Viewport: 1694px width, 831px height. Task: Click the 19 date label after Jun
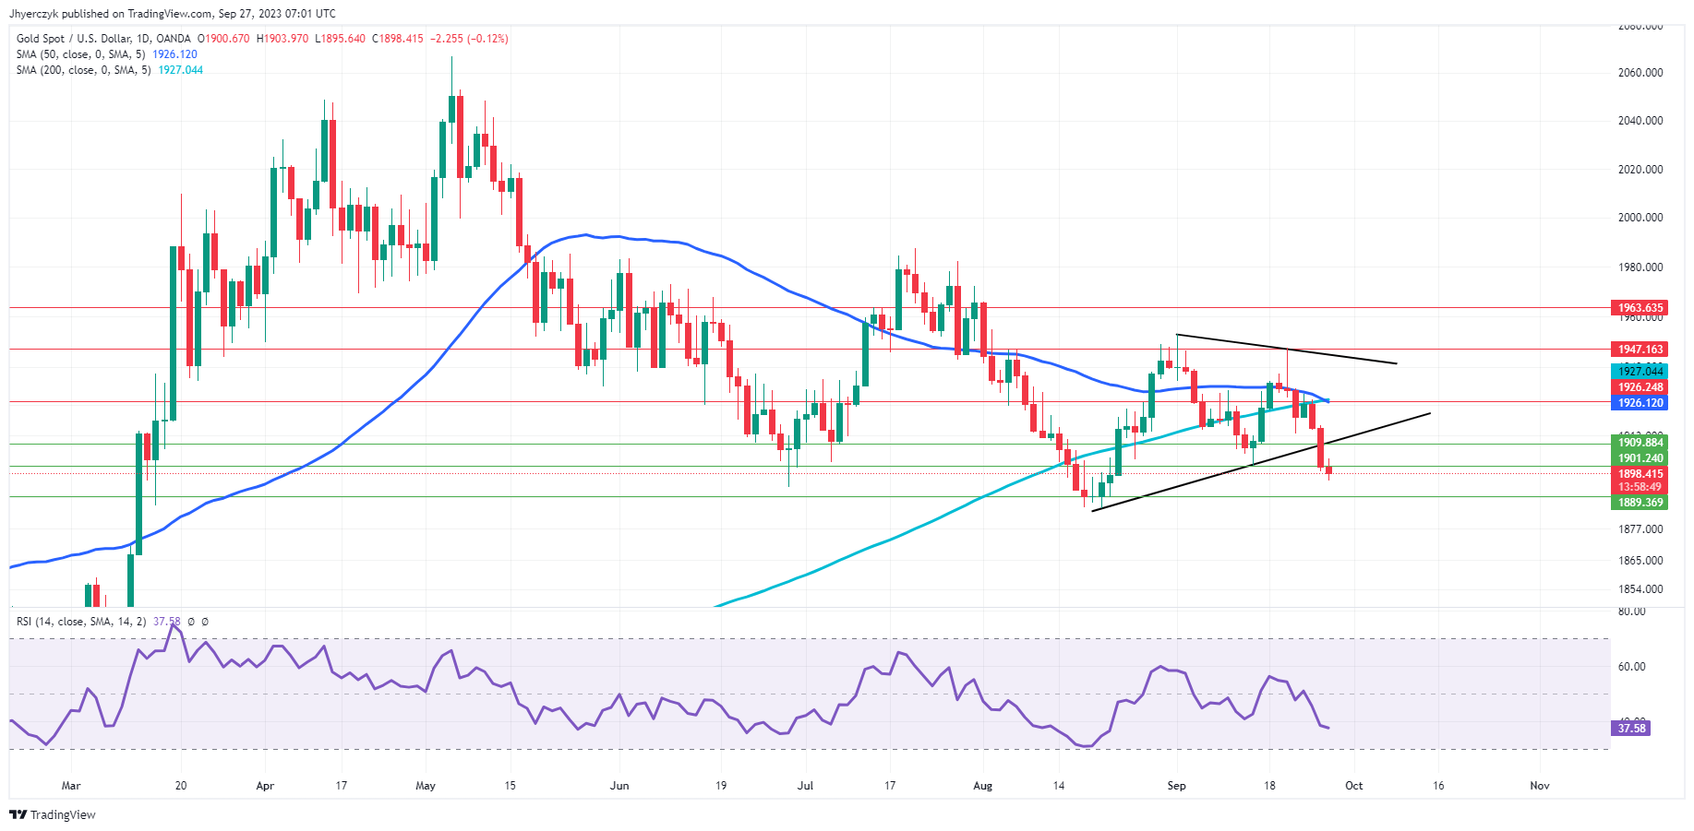point(721,786)
